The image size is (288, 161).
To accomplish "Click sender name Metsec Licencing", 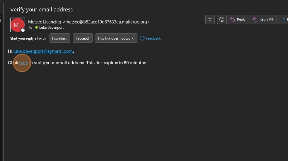I will [45, 22].
